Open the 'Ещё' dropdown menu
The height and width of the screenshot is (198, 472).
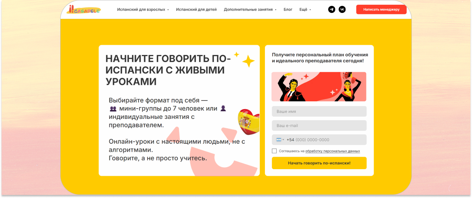coord(305,9)
